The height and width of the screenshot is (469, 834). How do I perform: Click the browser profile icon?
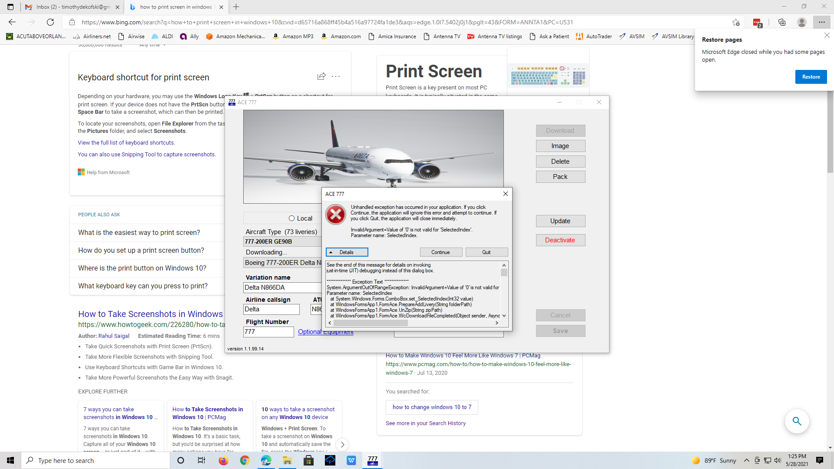click(x=802, y=22)
